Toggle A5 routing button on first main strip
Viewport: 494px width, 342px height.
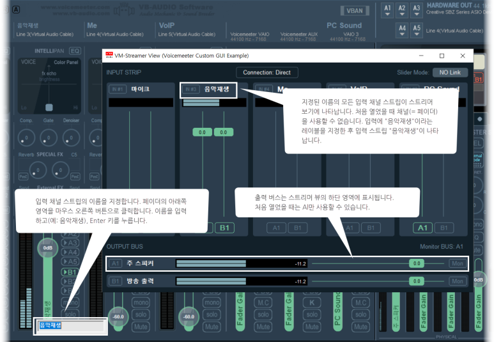(x=70, y=262)
